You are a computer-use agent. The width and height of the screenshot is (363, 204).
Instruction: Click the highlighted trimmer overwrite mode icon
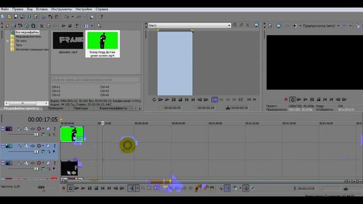[214, 100]
